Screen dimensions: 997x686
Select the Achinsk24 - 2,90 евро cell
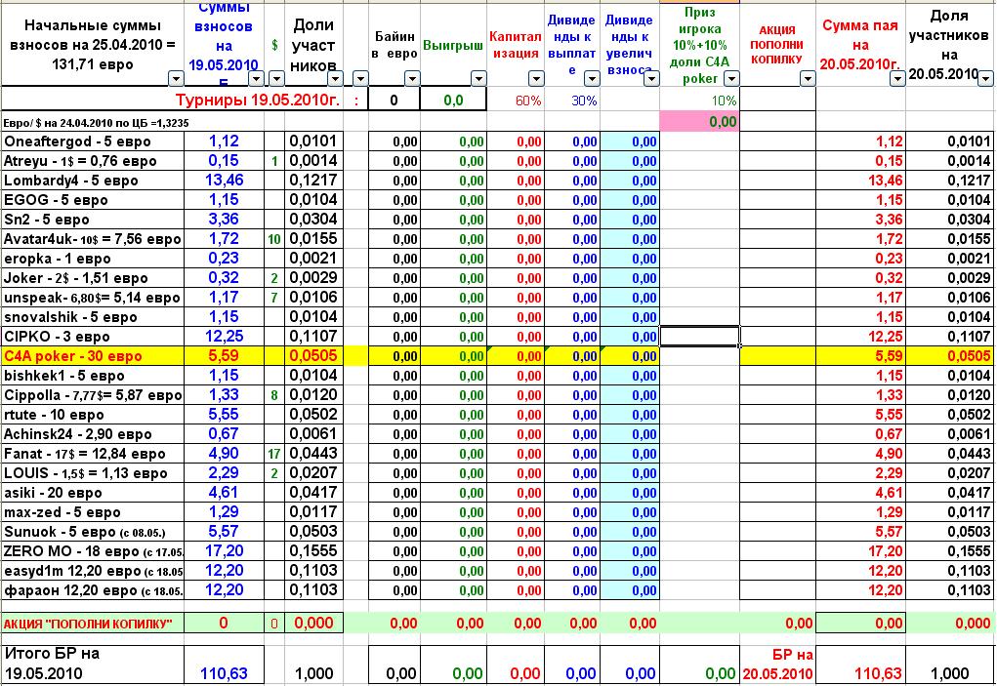coord(93,434)
